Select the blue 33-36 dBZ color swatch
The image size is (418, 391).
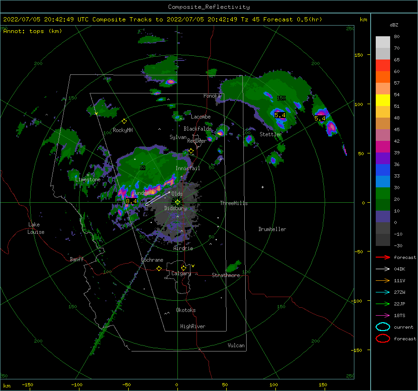point(383,170)
